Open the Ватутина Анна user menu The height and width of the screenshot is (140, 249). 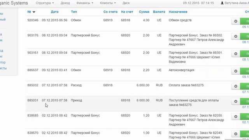[235, 3]
